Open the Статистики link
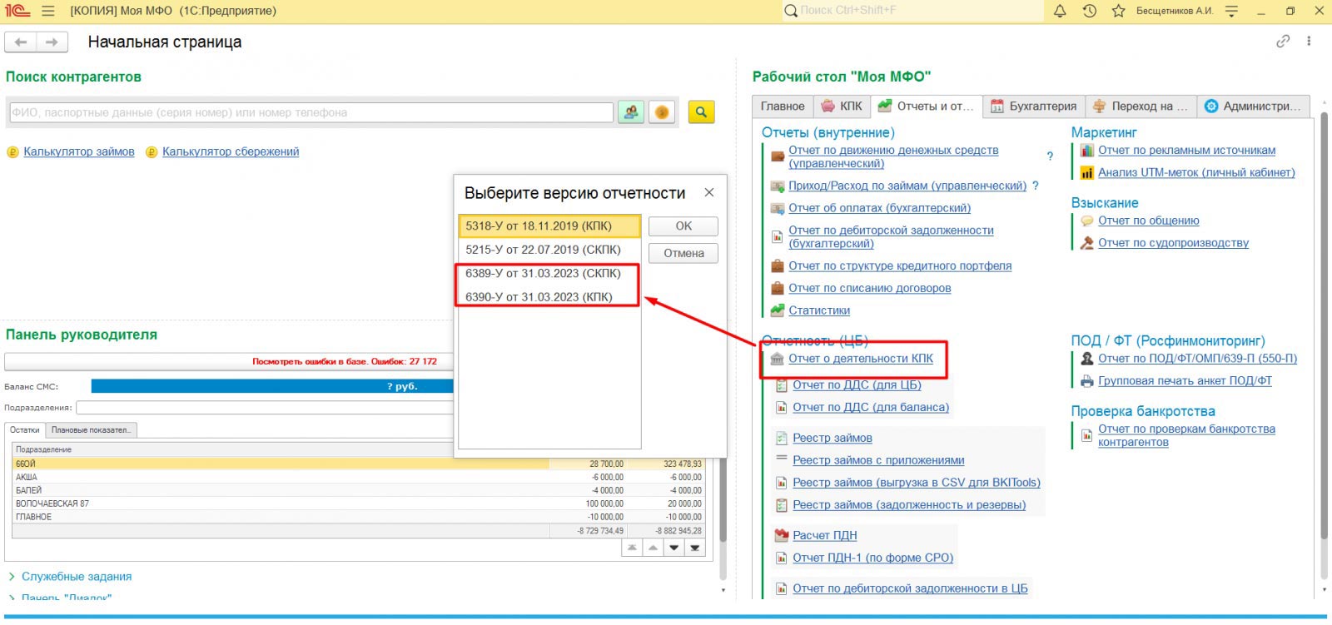 tap(819, 310)
